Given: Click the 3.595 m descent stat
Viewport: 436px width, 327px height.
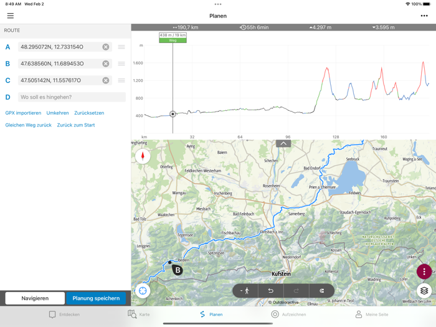Looking at the screenshot, I should coord(384,27).
